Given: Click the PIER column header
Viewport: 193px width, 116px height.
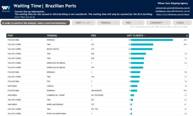Looking at the screenshot, I should tap(93, 35).
